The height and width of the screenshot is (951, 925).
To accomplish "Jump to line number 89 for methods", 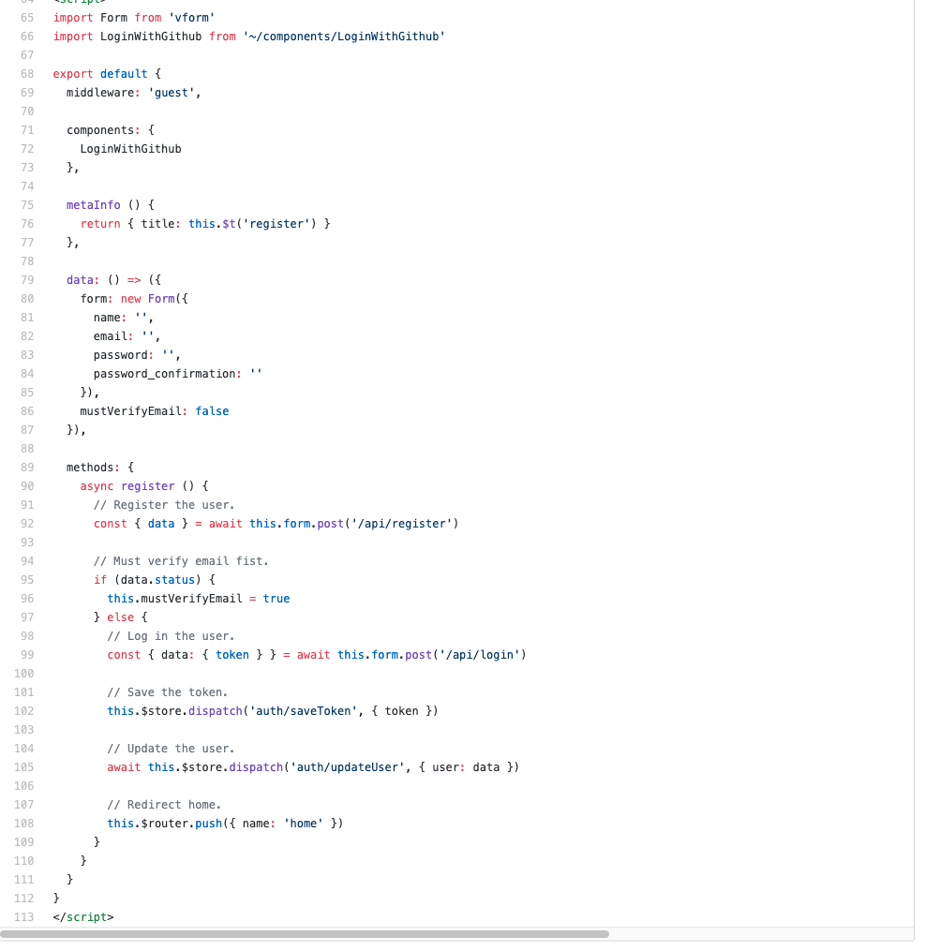I will [x=26, y=467].
